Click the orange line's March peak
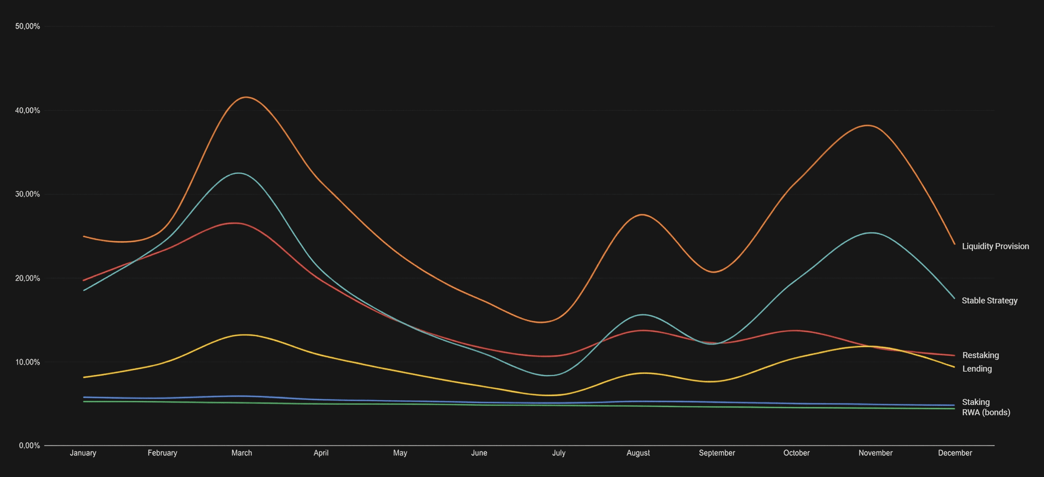Viewport: 1044px width, 477px height. click(246, 97)
